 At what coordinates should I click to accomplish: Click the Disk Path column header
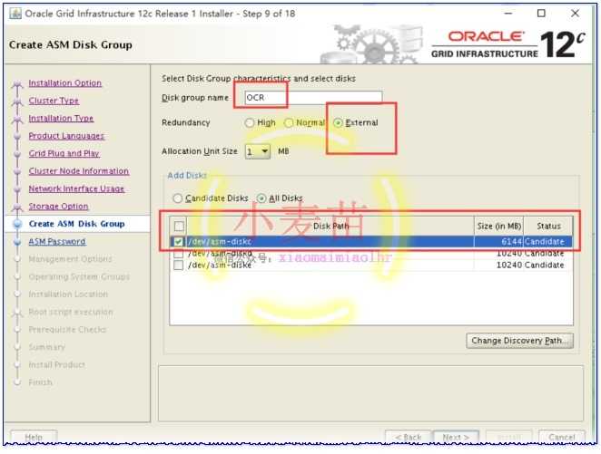[x=330, y=226]
